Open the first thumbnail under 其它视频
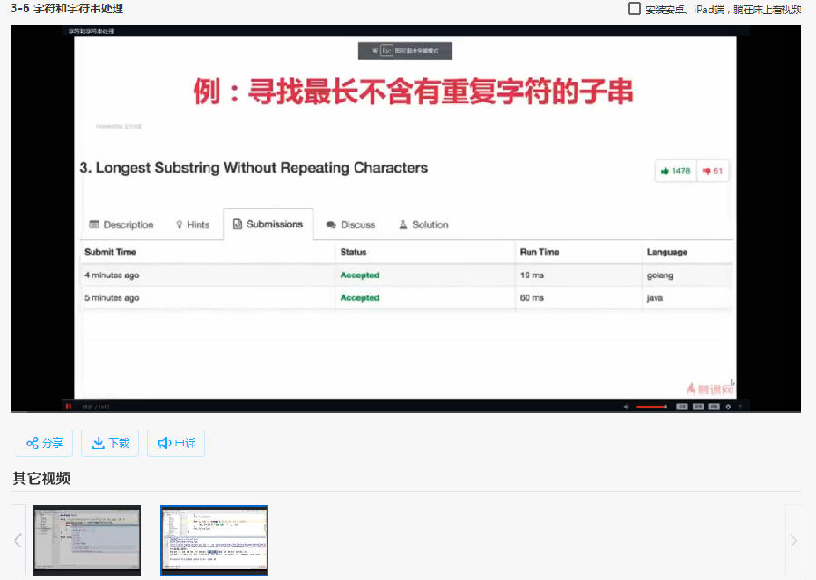816x580 pixels. coord(86,540)
